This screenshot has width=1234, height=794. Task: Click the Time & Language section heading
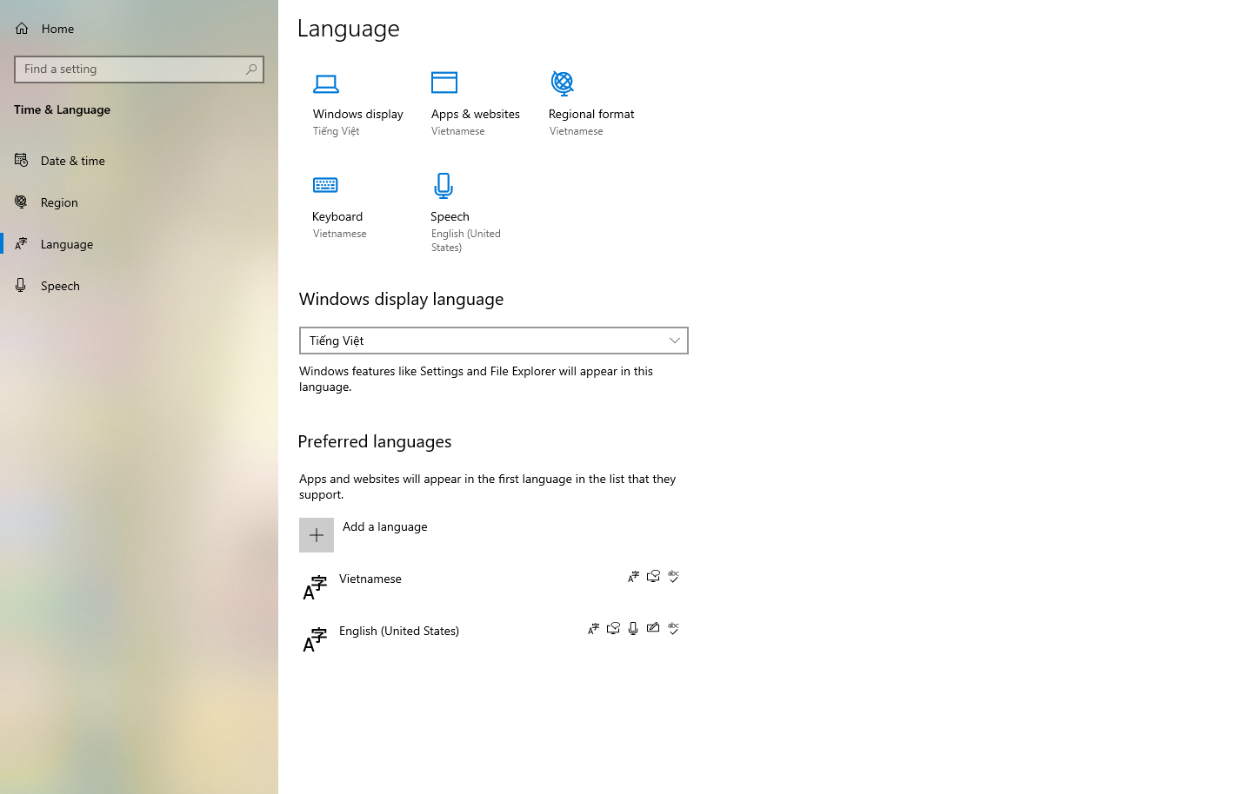tap(62, 109)
